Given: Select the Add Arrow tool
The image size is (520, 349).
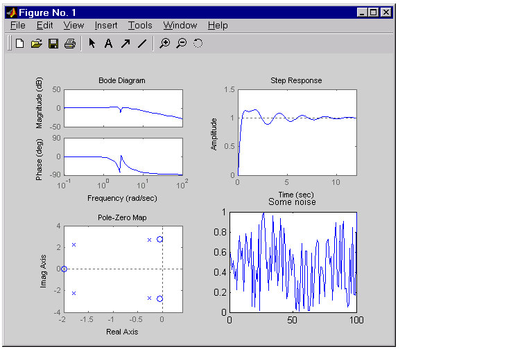Looking at the screenshot, I should (125, 44).
